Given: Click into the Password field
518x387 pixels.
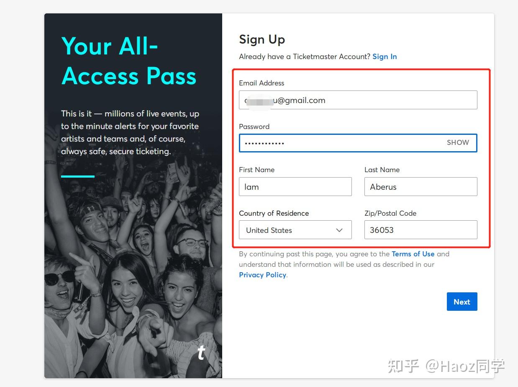Looking at the screenshot, I should click(x=339, y=143).
